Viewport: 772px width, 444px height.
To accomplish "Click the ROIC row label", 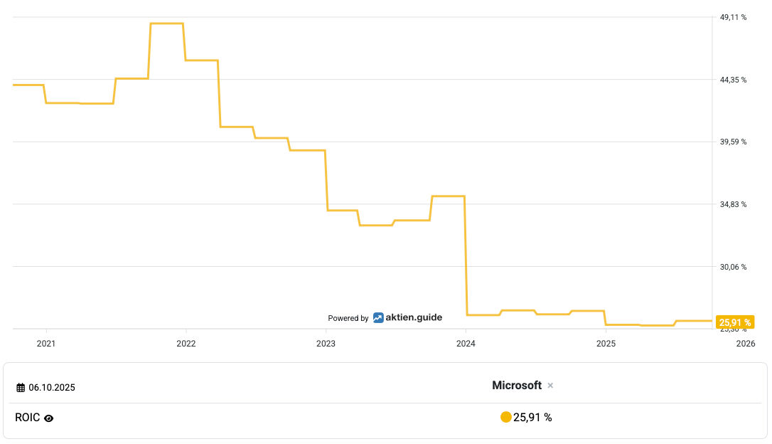I will [x=27, y=418].
